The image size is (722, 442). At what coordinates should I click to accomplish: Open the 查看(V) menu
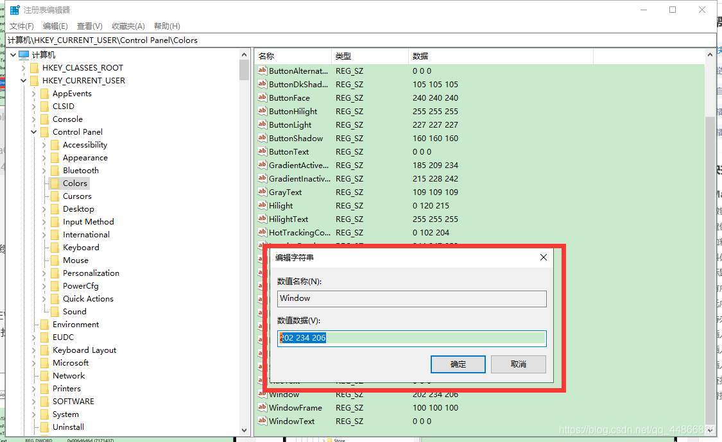pos(89,26)
